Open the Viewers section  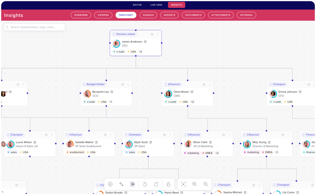click(103, 15)
